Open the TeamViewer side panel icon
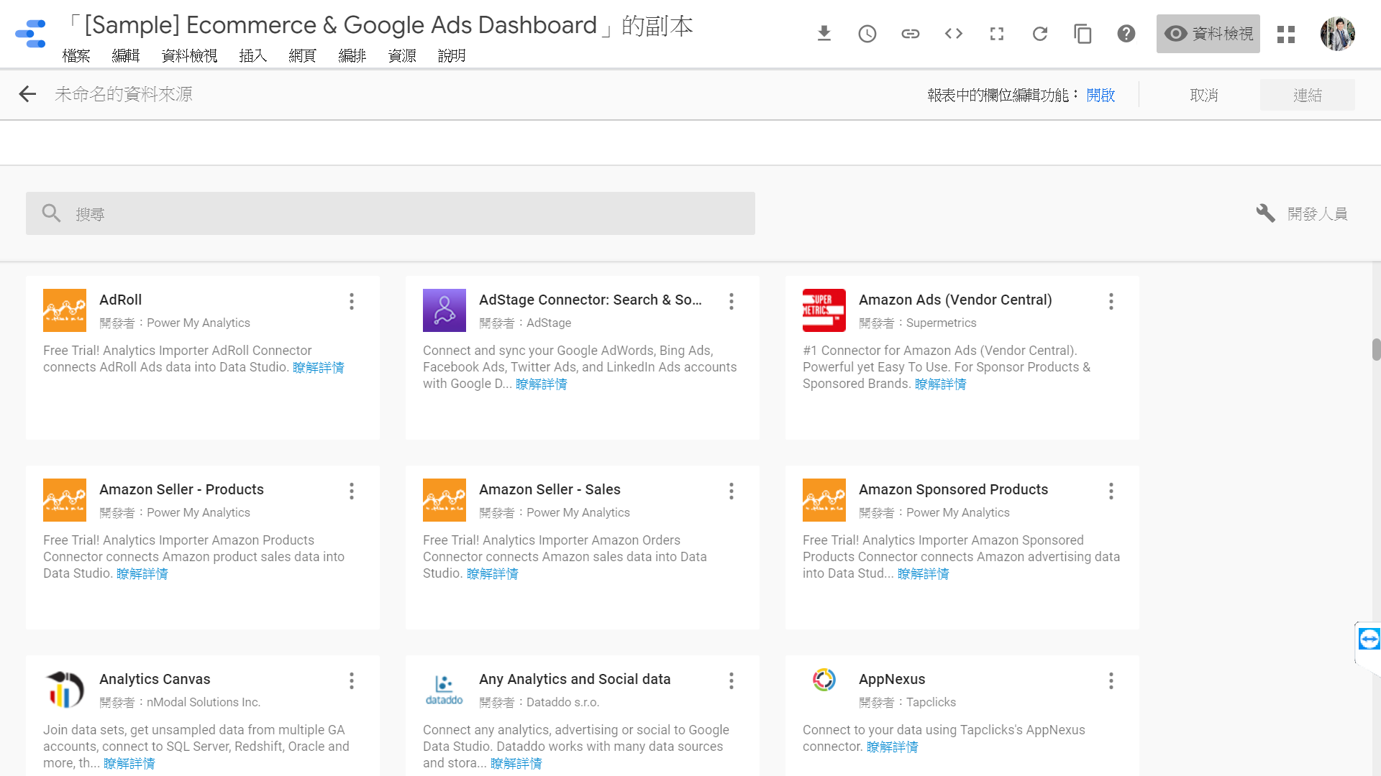Image resolution: width=1381 pixels, height=776 pixels. pos(1369,639)
